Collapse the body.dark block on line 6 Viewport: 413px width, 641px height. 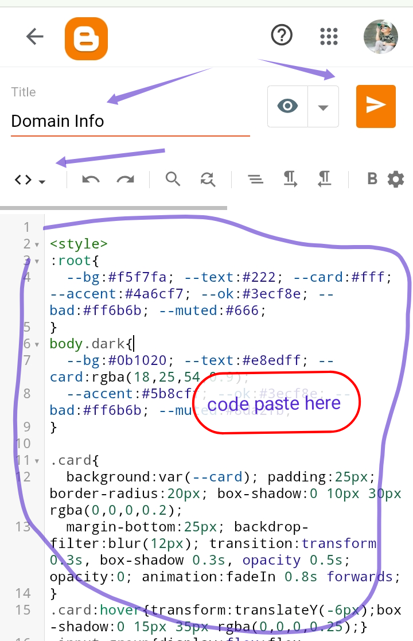[37, 345]
